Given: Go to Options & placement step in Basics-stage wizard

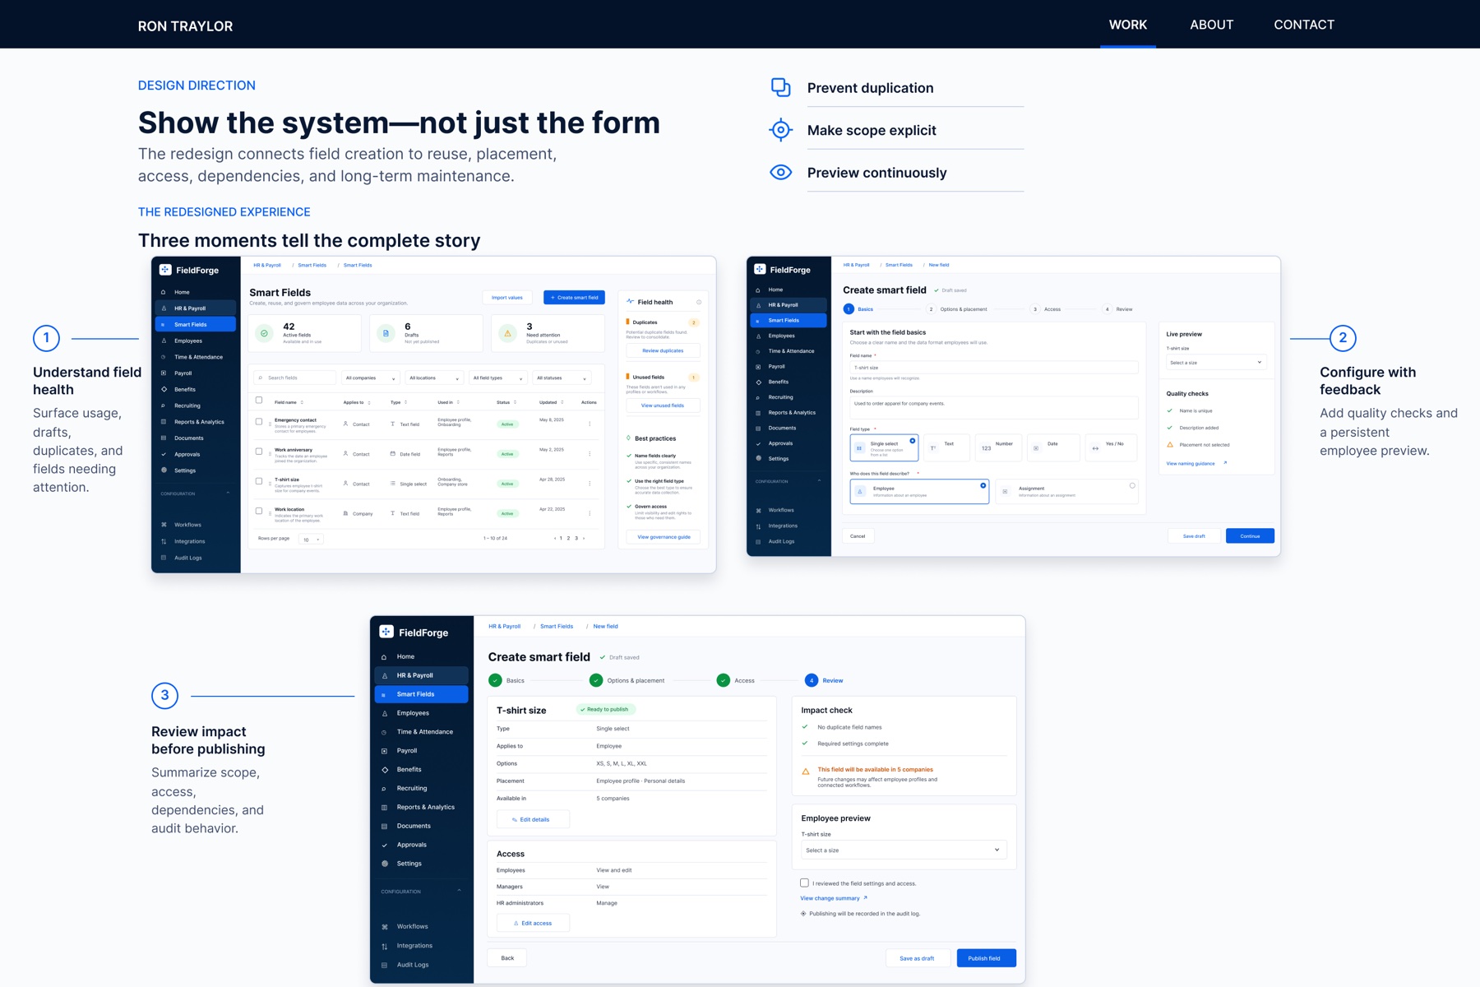Looking at the screenshot, I should 958,309.
